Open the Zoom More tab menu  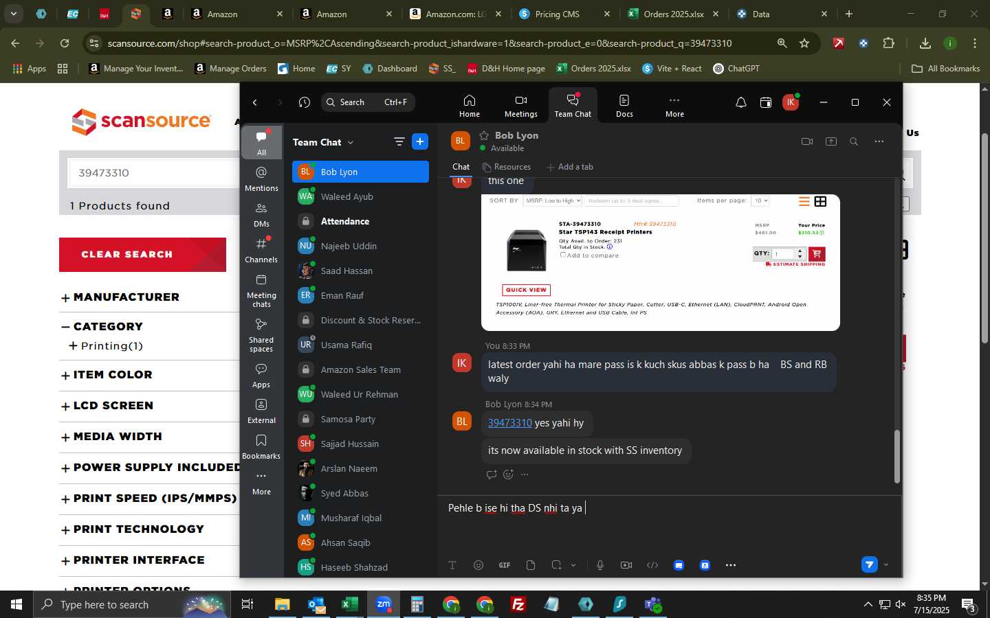pos(674,106)
